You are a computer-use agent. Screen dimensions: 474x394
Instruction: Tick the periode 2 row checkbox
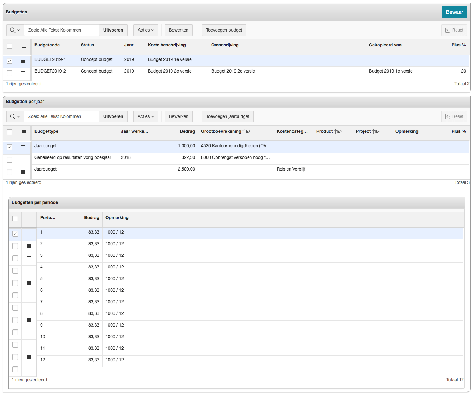click(x=15, y=246)
